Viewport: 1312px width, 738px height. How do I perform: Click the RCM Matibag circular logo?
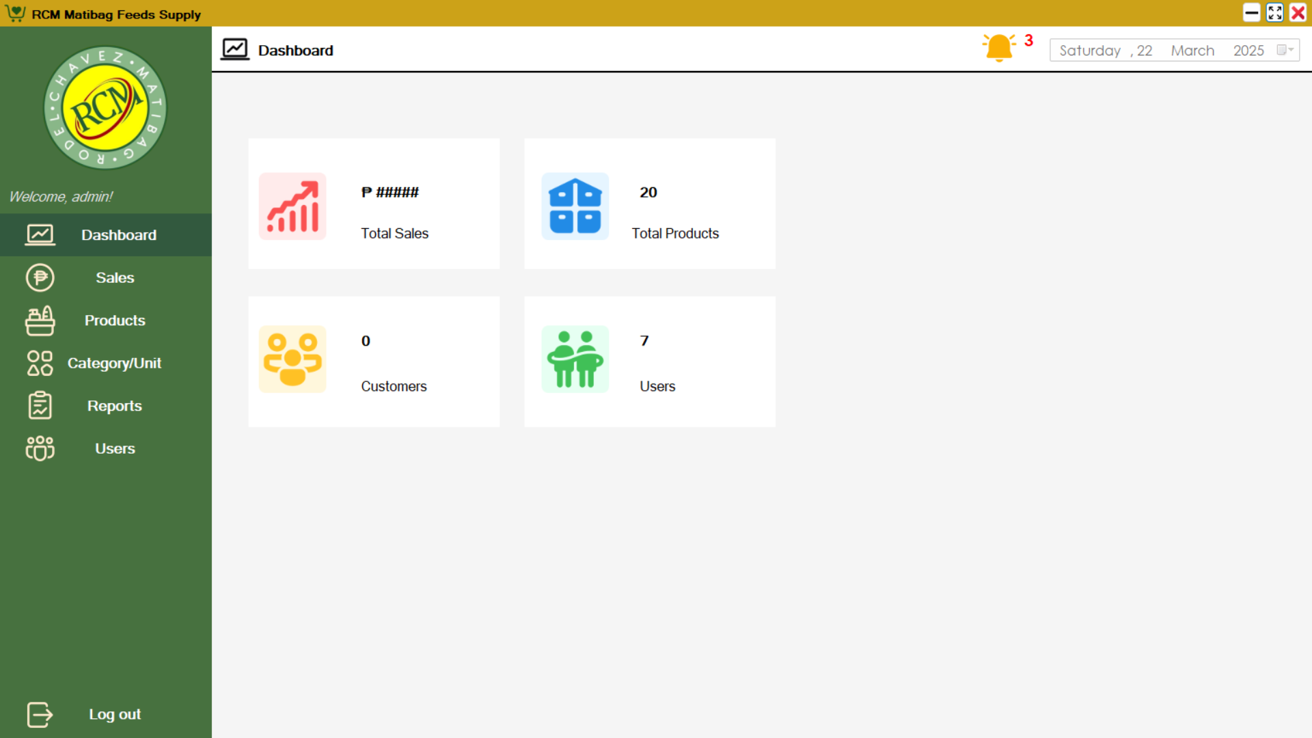pyautogui.click(x=105, y=108)
